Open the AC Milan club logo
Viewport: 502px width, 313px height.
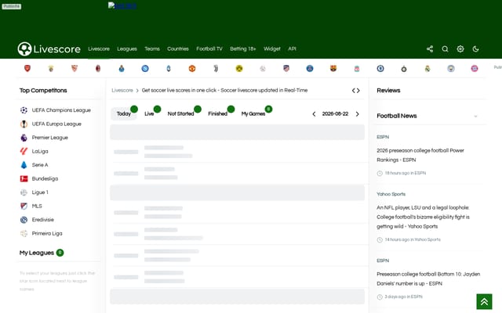(x=98, y=68)
